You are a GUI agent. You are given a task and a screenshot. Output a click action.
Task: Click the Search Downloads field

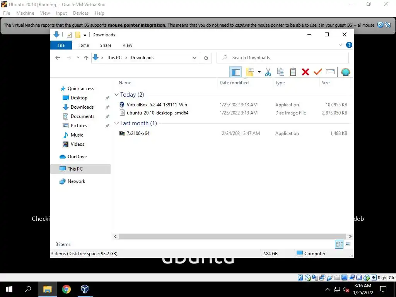[283, 58]
